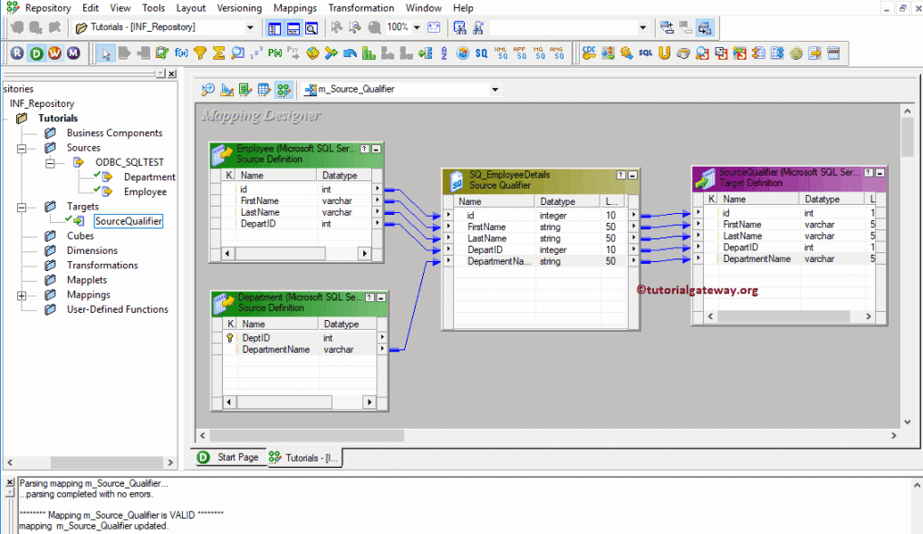Viewport: 923px width, 534px height.
Task: Switch to Workflow Manager with W icon
Action: tap(54, 53)
